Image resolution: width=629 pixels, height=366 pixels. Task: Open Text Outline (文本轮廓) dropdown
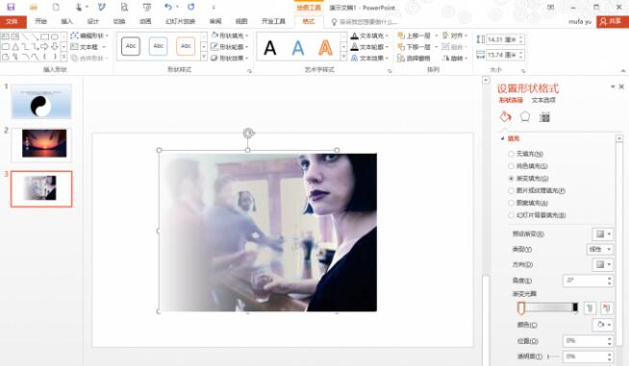coord(369,47)
